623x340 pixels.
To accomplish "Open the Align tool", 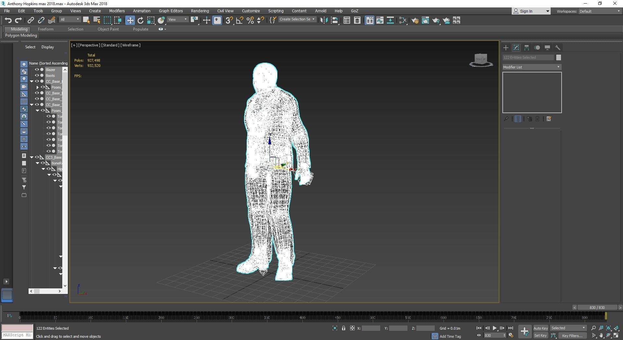I will (x=335, y=20).
